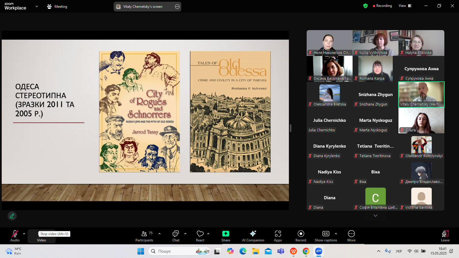Start recording with Record button
Viewport: 459px width, 258px height.
(301, 236)
